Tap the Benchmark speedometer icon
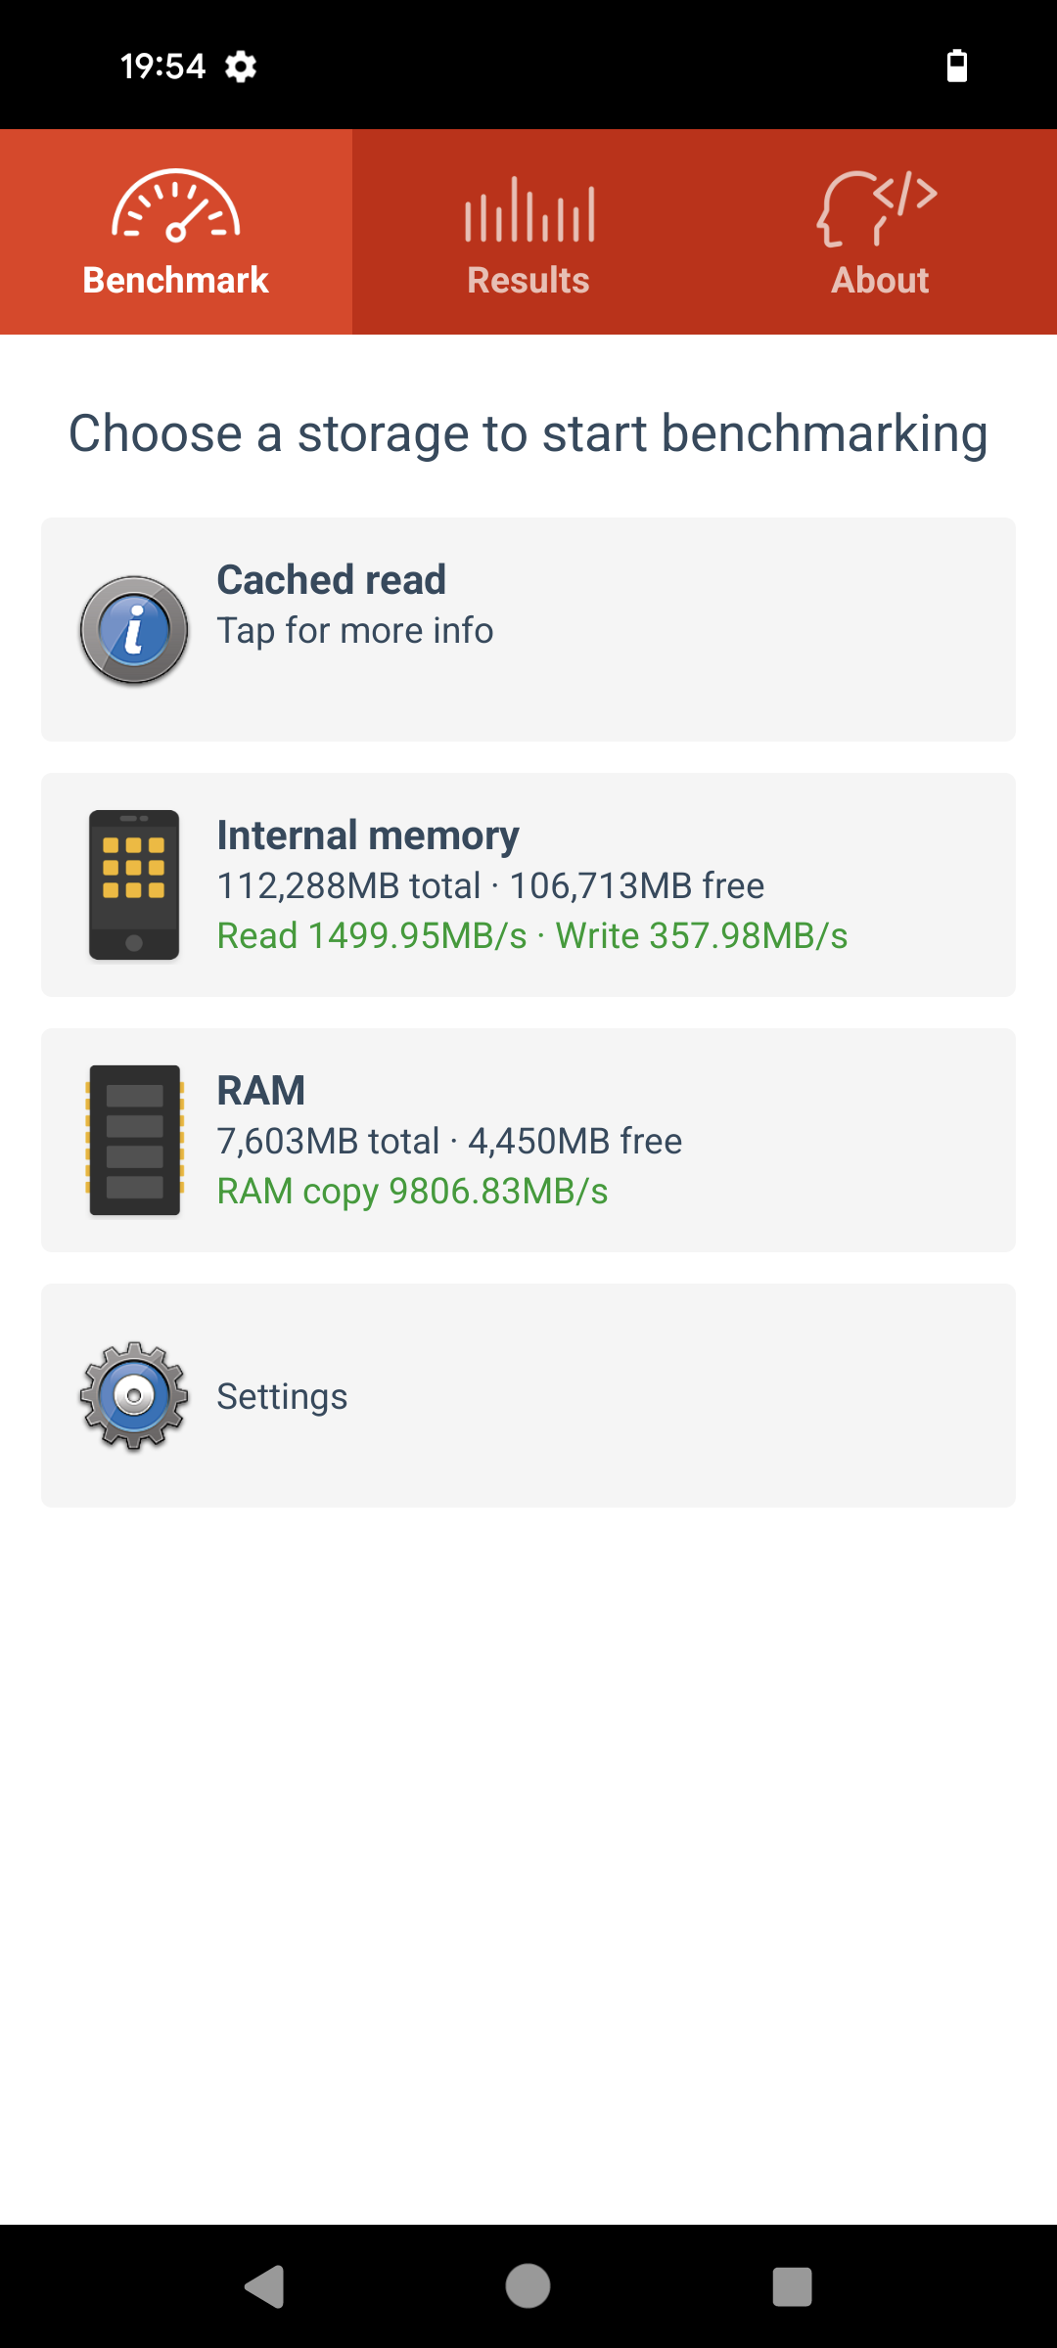1057x2348 pixels. click(176, 206)
